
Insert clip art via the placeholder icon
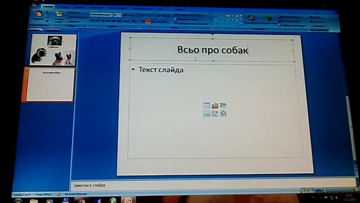point(215,113)
